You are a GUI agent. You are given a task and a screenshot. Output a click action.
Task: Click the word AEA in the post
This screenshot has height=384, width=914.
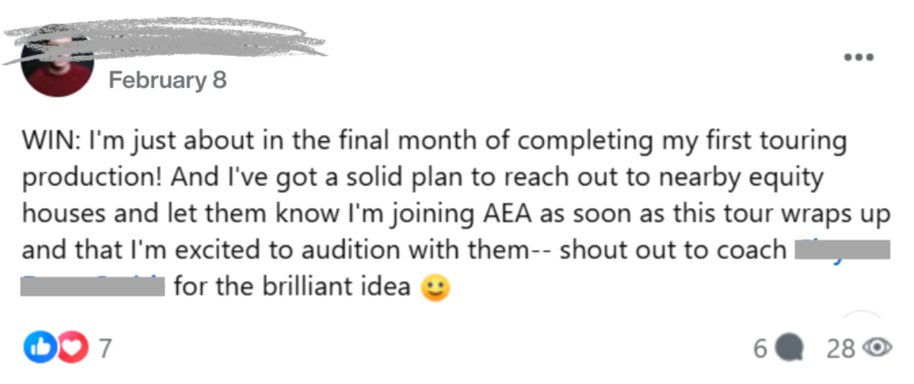click(x=507, y=213)
